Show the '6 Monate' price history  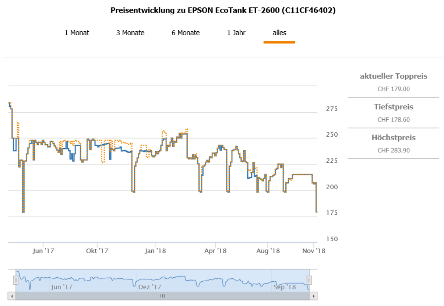pos(186,33)
